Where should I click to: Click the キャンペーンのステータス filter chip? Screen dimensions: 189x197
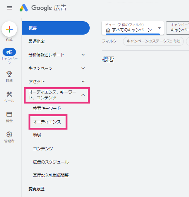153,41
